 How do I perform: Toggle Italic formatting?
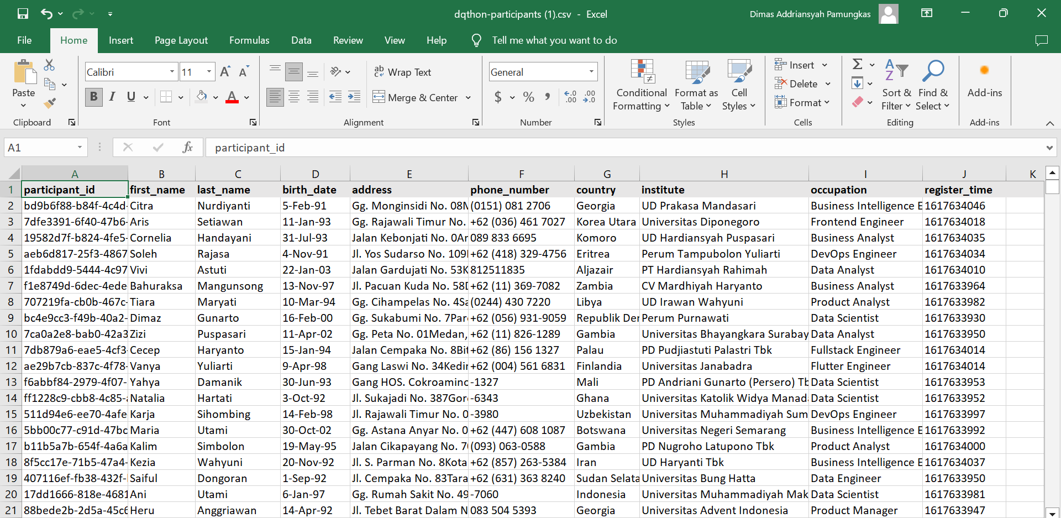click(x=112, y=97)
